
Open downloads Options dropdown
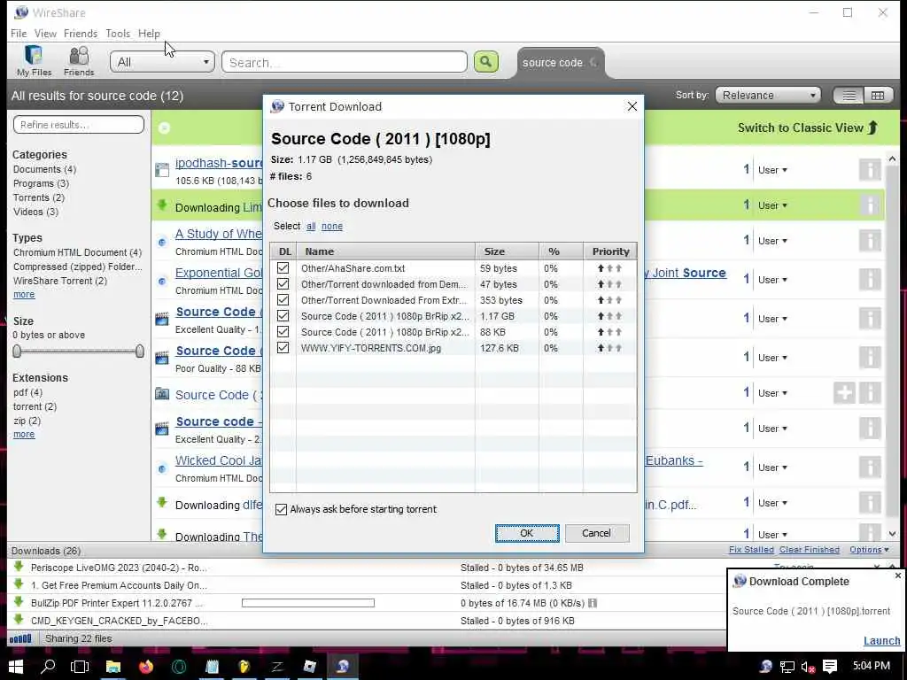tap(869, 549)
